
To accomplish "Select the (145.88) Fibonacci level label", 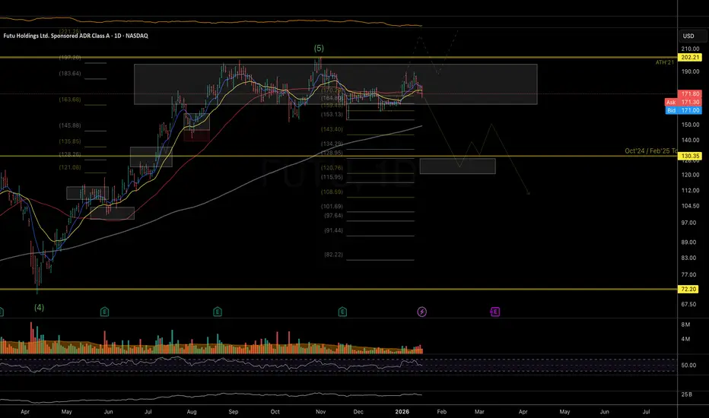I will (x=70, y=125).
